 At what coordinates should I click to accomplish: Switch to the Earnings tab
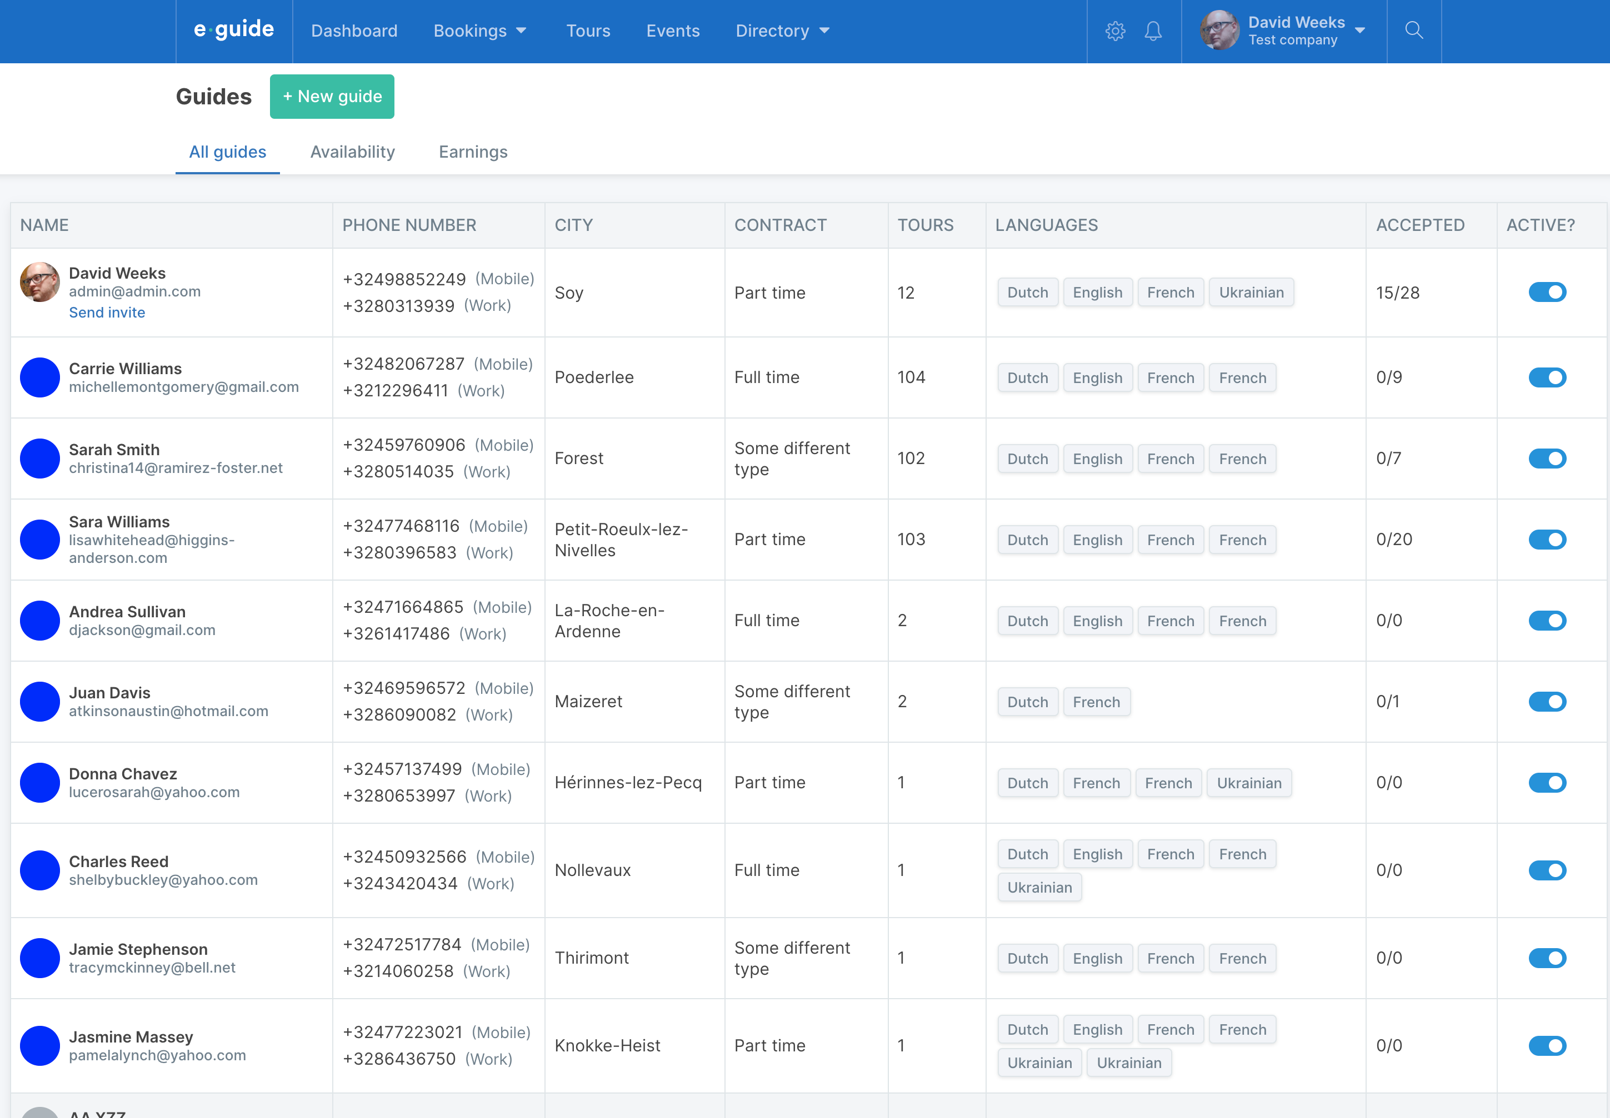473,152
